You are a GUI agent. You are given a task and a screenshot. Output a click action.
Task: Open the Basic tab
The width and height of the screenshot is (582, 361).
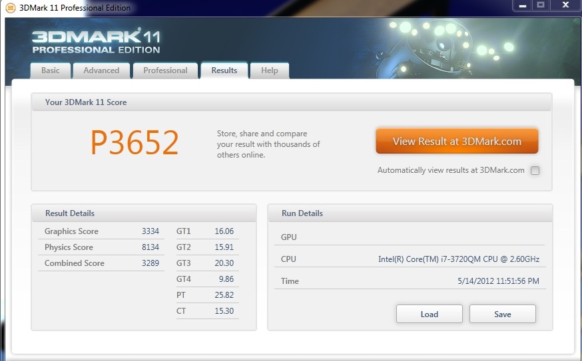(x=51, y=70)
